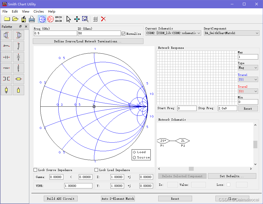
Task: Add a series transmission line from palette
Action: tap(19, 79)
